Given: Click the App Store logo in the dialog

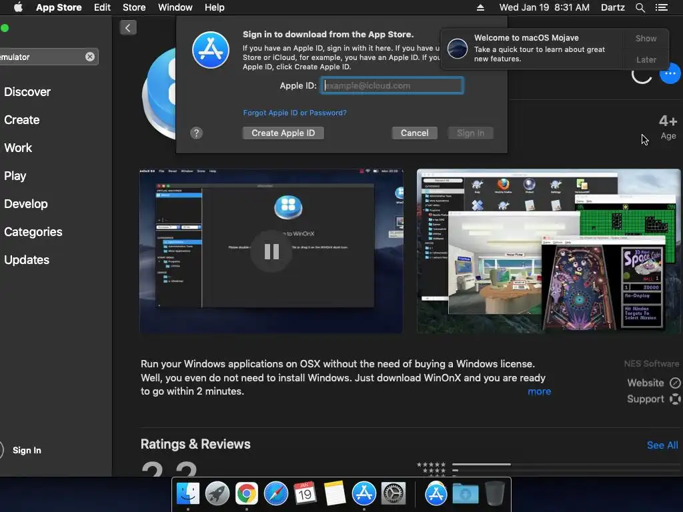Looking at the screenshot, I should click(x=211, y=49).
